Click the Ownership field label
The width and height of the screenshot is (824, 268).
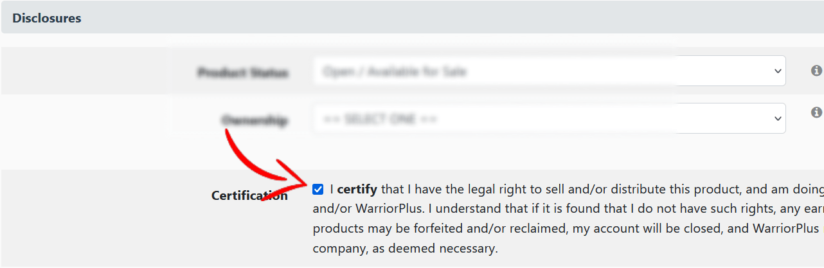coord(255,120)
